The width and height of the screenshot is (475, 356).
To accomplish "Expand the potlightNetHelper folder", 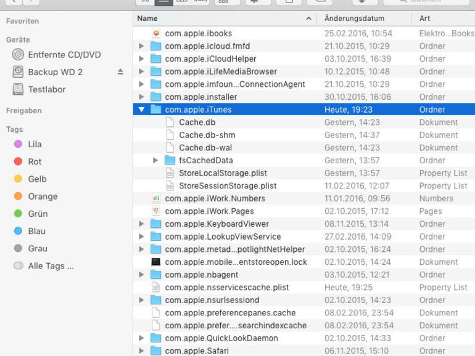I will click(141, 249).
